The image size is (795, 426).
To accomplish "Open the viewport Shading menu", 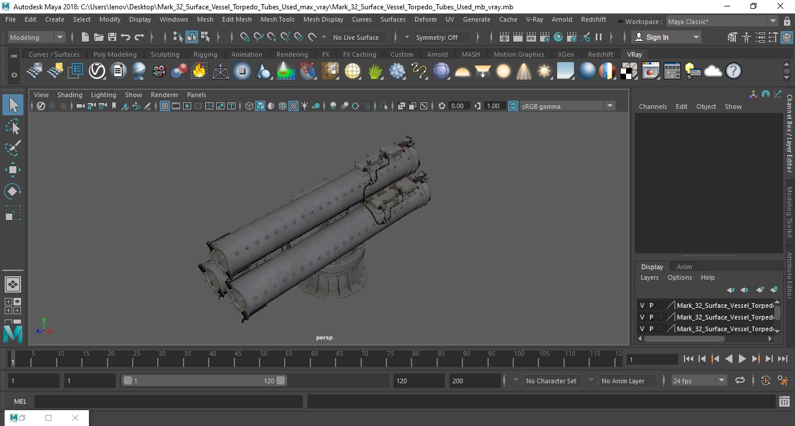I will tap(70, 95).
